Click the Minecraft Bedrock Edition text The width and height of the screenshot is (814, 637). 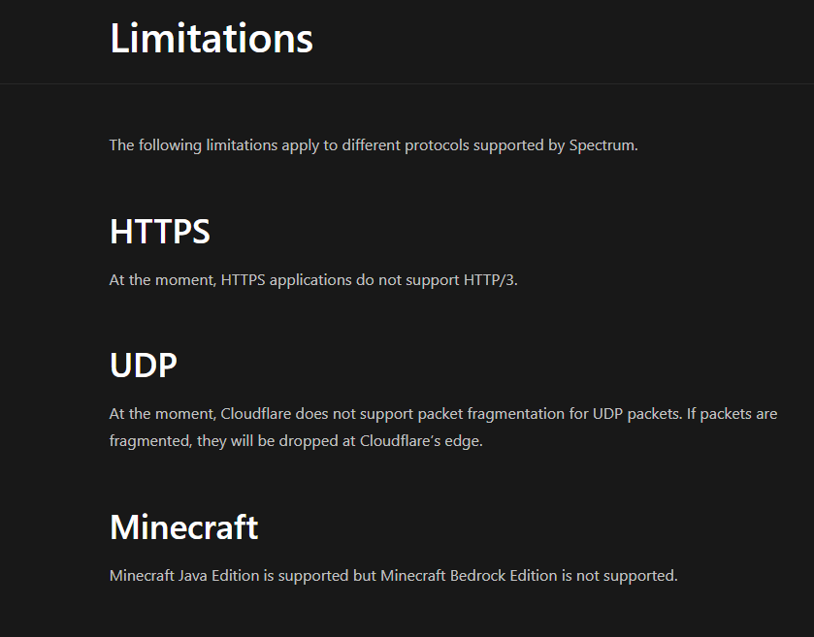469,576
